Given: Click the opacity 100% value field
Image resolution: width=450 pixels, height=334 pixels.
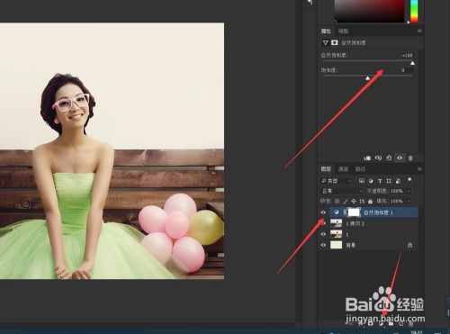Looking at the screenshot, I should point(397,191).
